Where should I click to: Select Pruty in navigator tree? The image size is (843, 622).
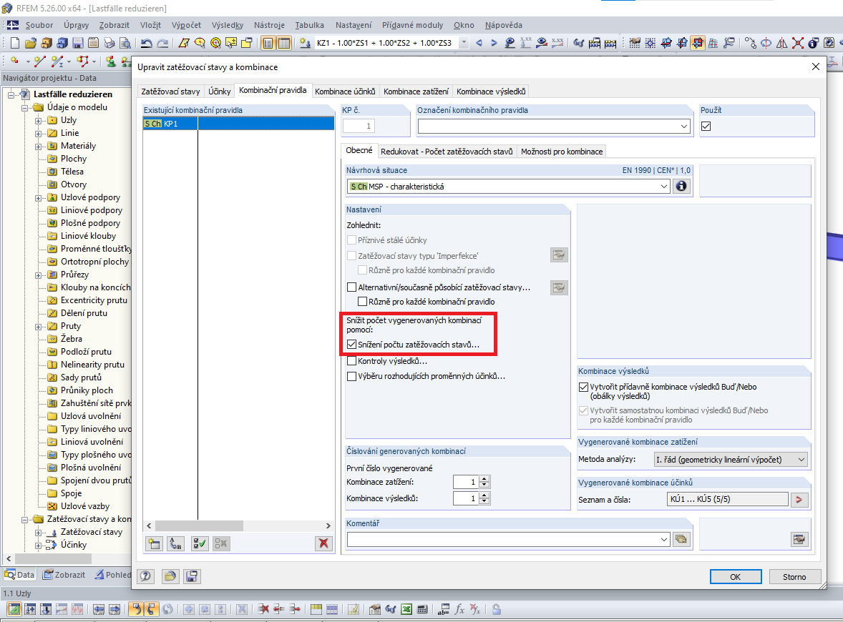pyautogui.click(x=70, y=326)
